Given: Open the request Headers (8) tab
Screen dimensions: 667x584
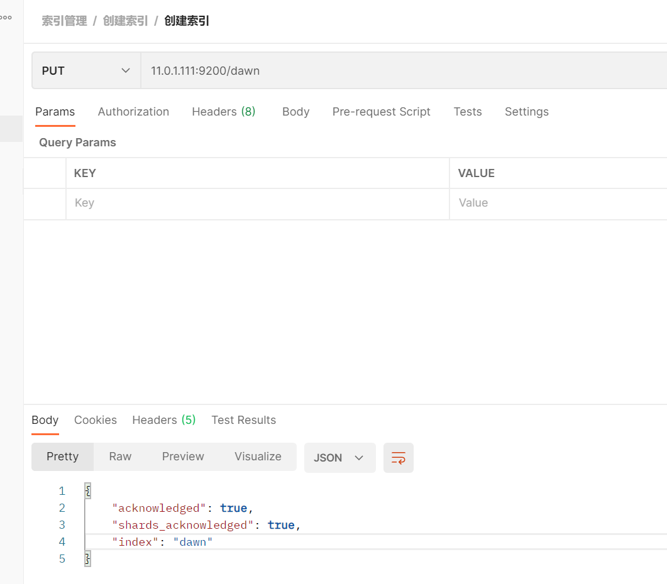Looking at the screenshot, I should [224, 112].
